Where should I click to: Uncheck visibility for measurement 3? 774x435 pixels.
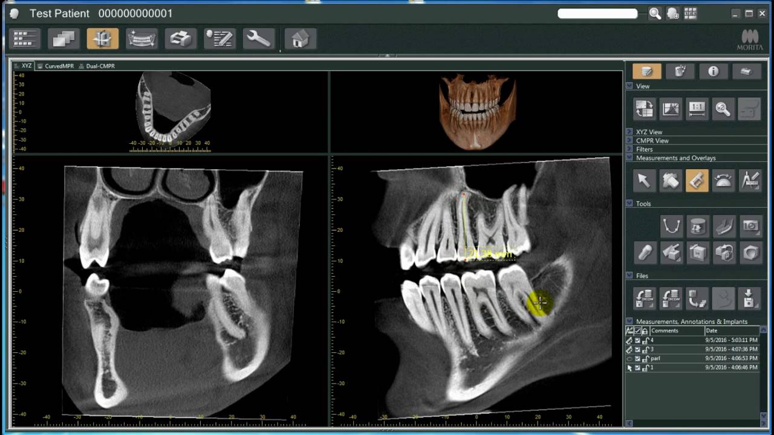(x=637, y=349)
